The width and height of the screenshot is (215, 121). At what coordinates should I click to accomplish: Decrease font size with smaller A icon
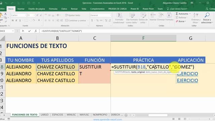click(x=41, y=15)
